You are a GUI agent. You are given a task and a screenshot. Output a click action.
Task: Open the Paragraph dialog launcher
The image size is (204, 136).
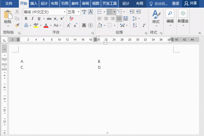point(146,33)
